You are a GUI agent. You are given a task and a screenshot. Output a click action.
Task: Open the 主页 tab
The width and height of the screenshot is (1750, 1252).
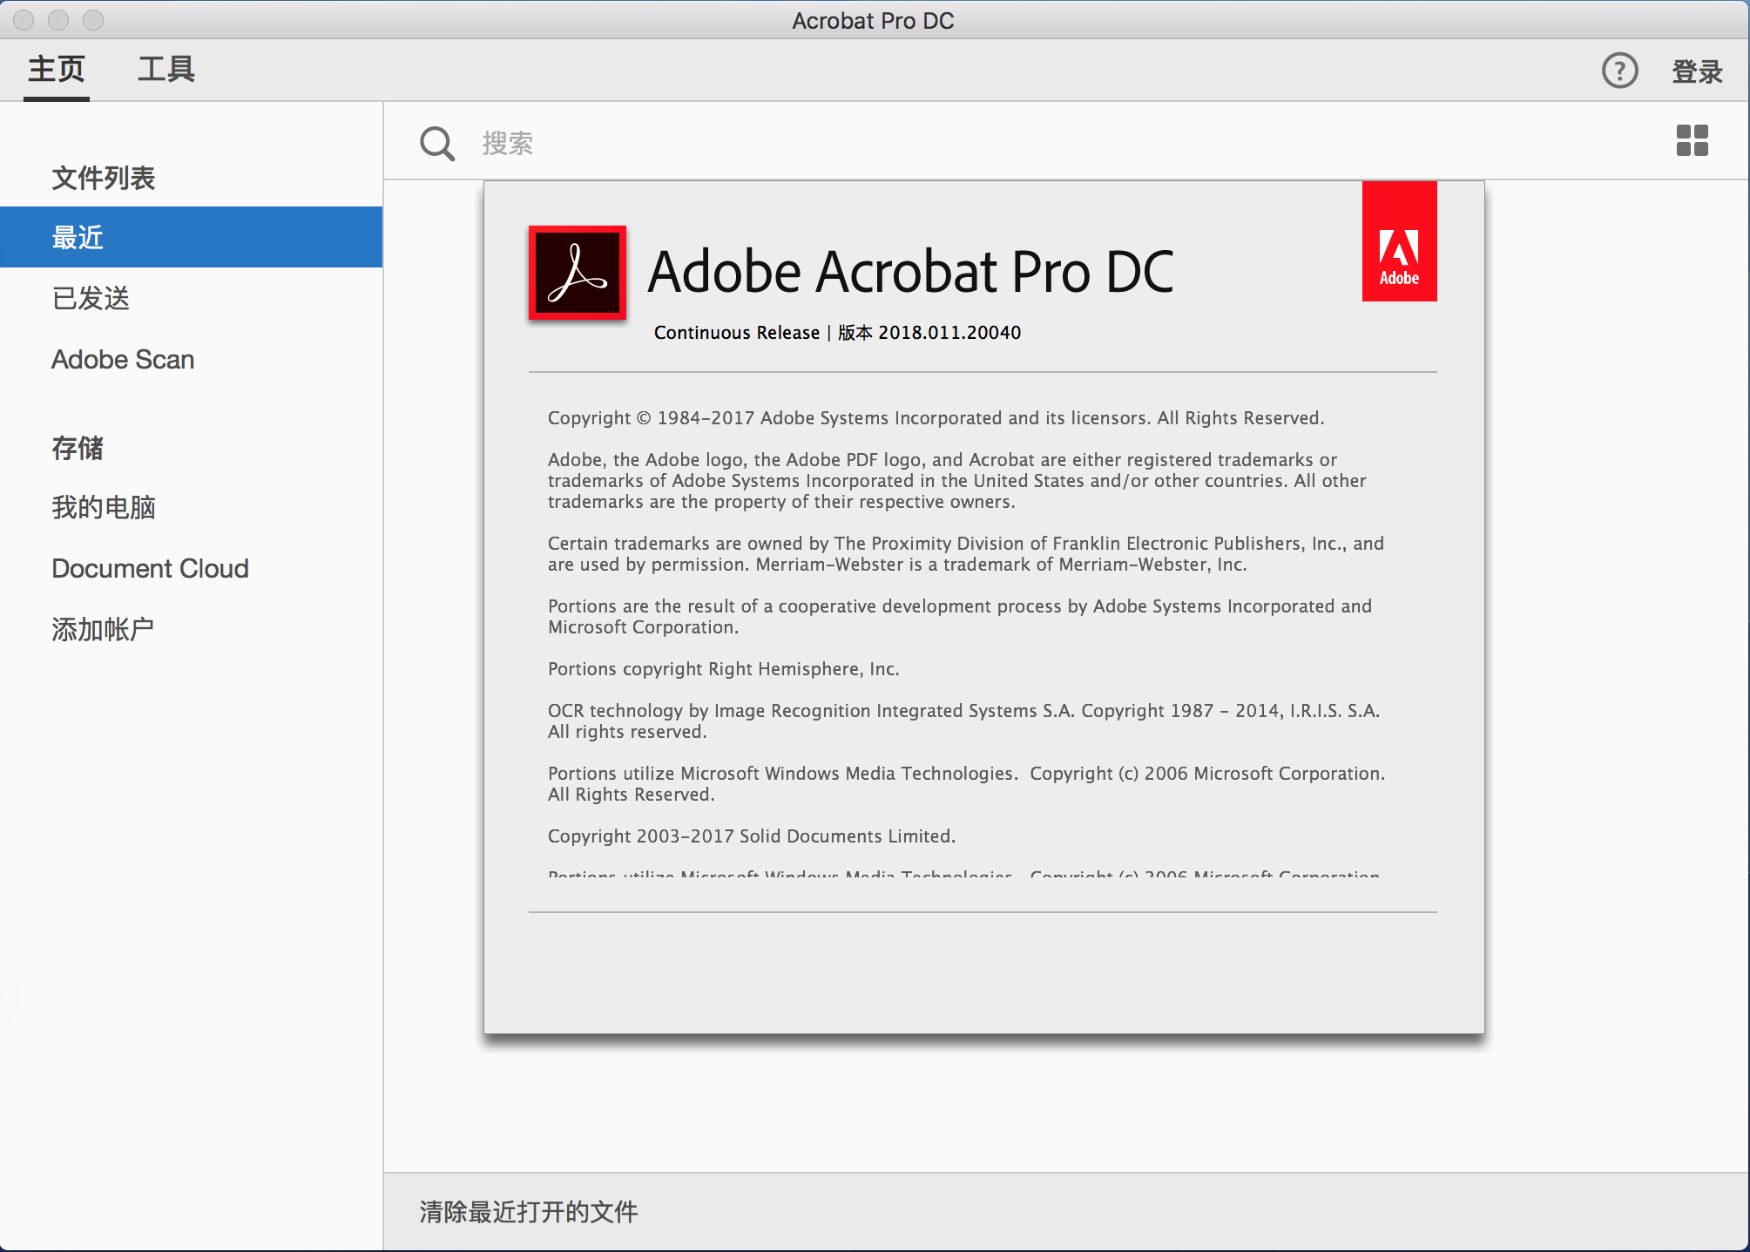[57, 70]
